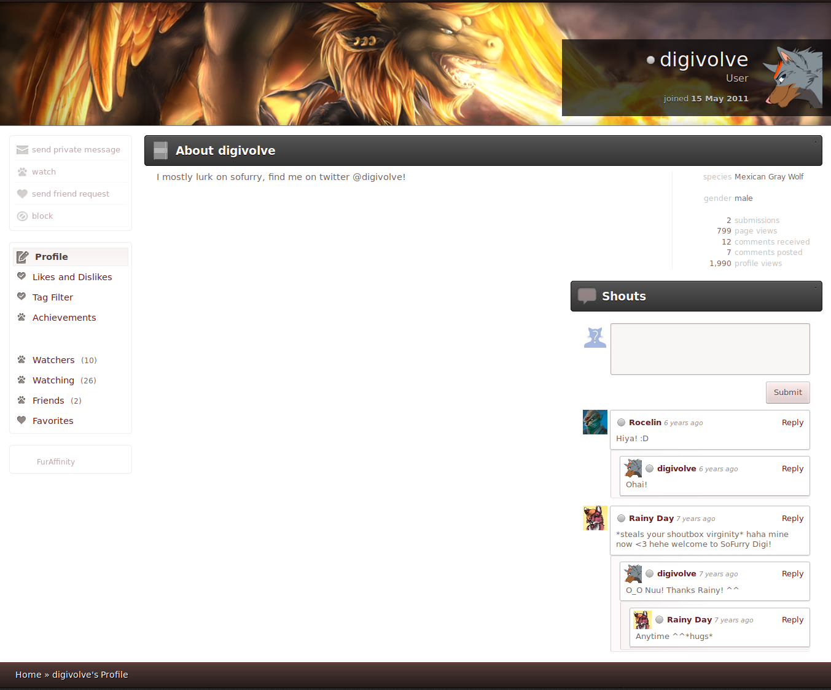Open Likes and Dislikes page
Screen dimensions: 831x690
click(72, 277)
